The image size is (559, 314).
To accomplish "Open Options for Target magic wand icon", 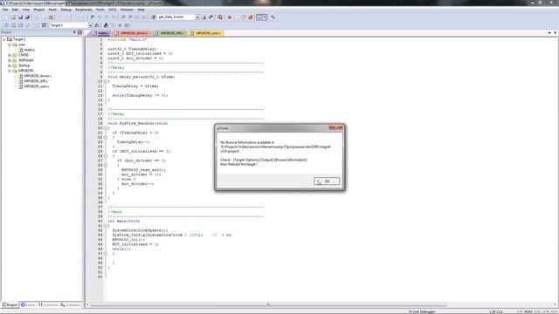I will click(x=97, y=25).
